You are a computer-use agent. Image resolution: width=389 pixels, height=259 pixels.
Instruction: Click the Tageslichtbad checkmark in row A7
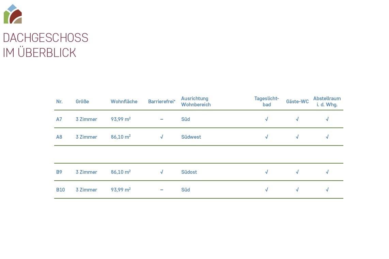tap(266, 119)
